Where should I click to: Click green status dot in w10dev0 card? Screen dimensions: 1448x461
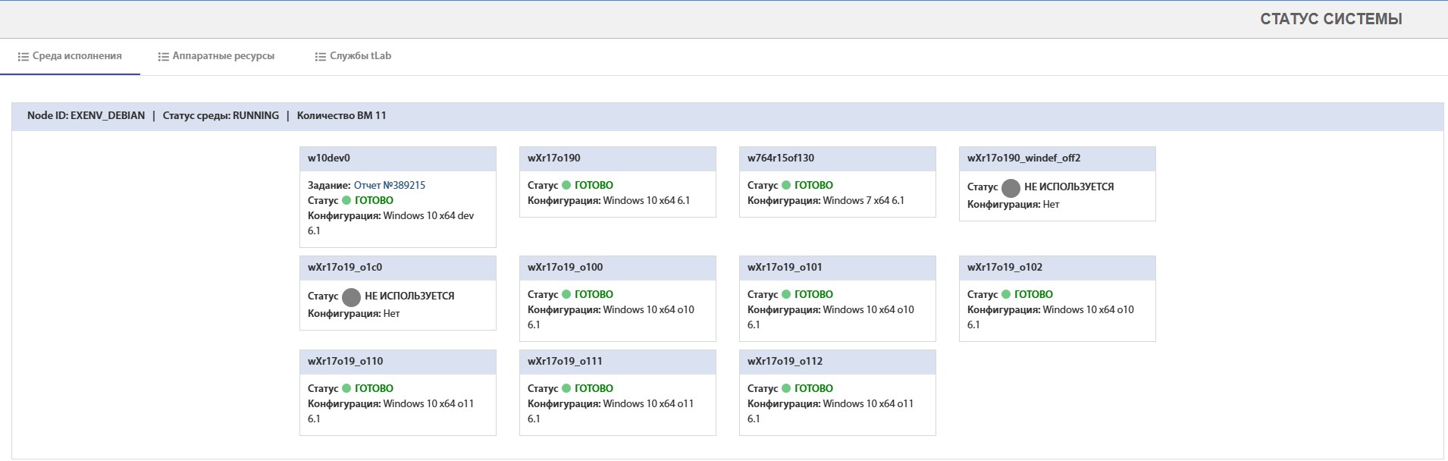[x=346, y=201]
